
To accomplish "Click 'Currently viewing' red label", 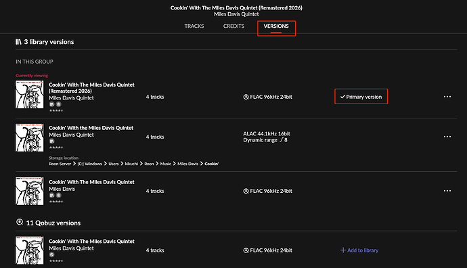I will 32,76.
